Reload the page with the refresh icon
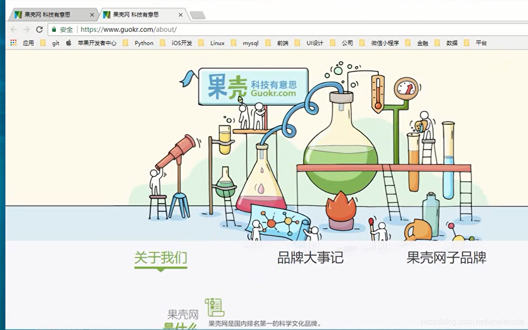The width and height of the screenshot is (528, 330). tap(39, 30)
